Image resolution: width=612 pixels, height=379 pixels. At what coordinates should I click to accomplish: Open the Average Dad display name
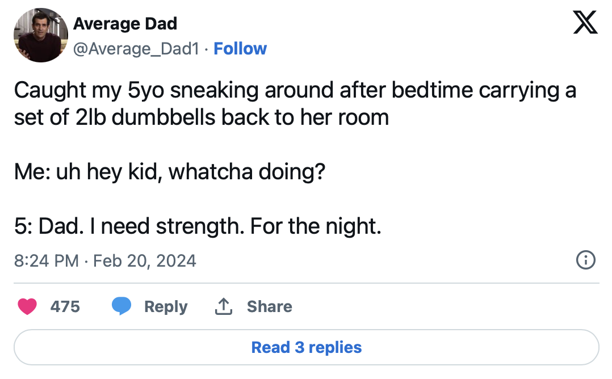125,23
